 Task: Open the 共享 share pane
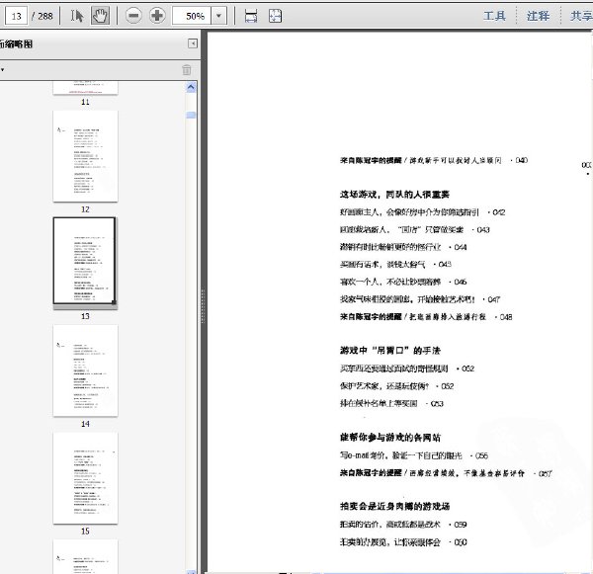point(582,16)
